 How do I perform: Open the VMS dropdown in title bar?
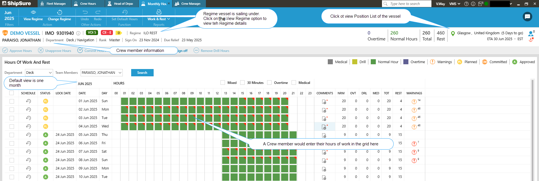[x=454, y=4]
